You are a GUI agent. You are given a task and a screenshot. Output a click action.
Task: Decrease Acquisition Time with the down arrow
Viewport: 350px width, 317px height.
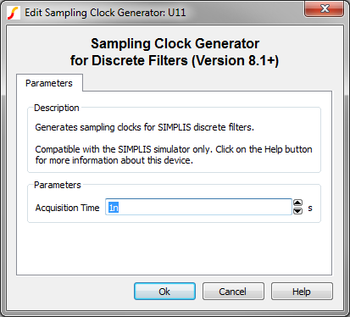coord(297,211)
